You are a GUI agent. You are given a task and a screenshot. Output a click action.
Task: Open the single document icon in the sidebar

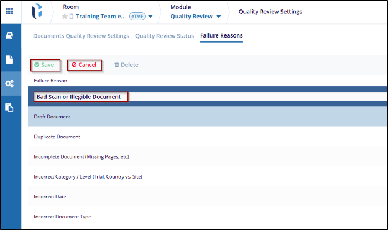point(9,60)
